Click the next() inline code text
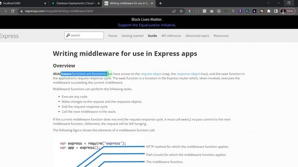298x167 pixels. click(x=186, y=120)
